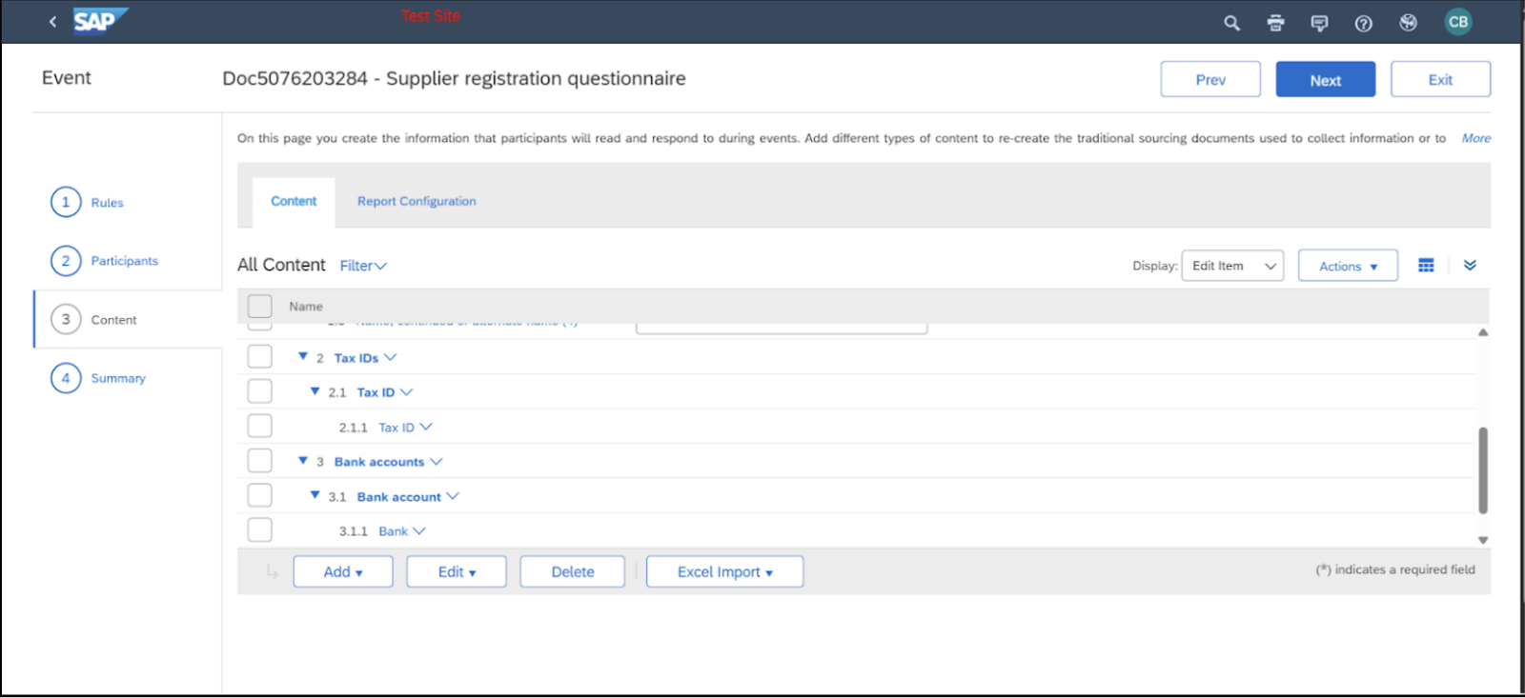
Task: Tick the select-all checkbox in Name header
Action: (x=259, y=306)
